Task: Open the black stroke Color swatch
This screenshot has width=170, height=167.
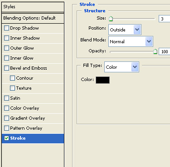Action: click(102, 80)
